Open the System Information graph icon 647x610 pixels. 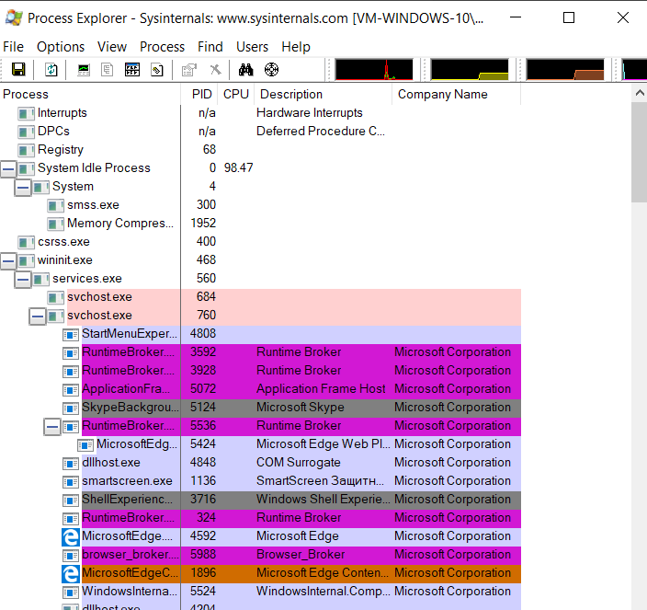coord(84,69)
